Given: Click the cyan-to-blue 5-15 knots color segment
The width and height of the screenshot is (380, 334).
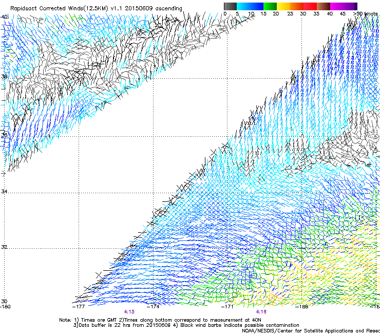Looking at the screenshot, I should (250, 6).
